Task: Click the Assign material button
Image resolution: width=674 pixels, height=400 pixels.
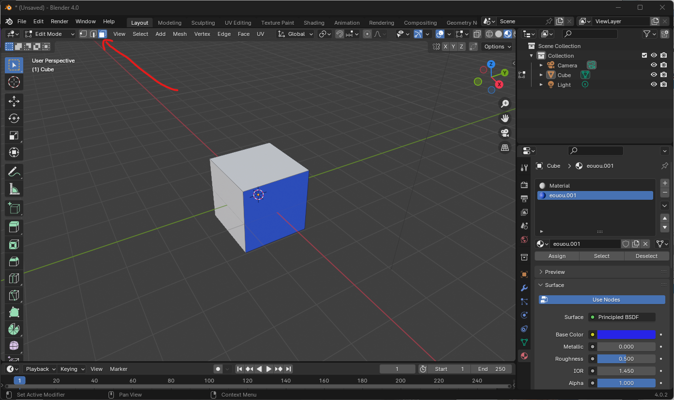Action: (x=557, y=256)
